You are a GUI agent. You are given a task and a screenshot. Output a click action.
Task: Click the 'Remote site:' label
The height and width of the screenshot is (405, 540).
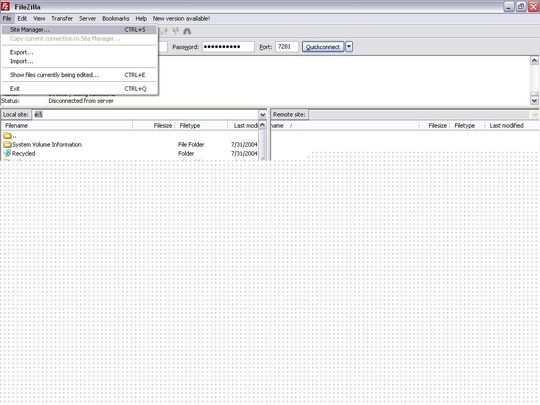point(289,114)
